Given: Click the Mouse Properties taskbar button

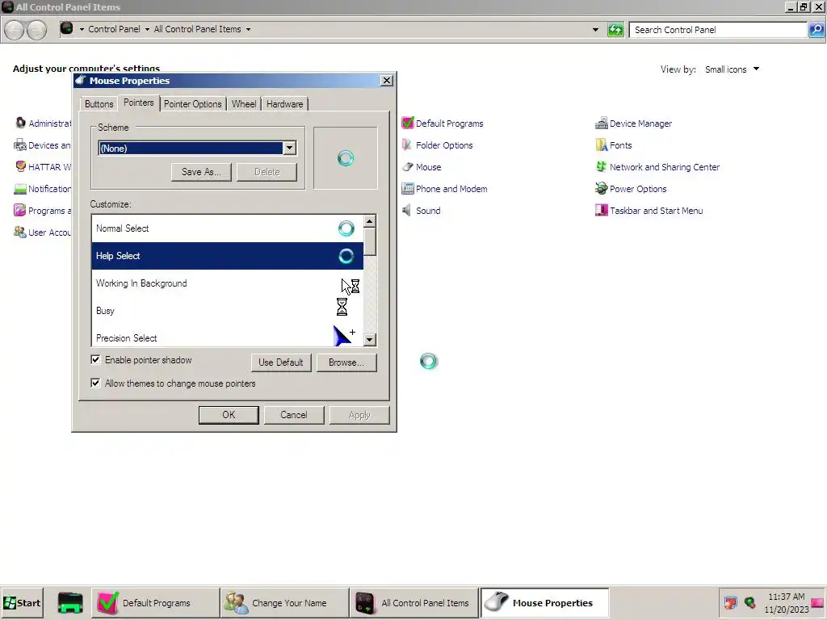Looking at the screenshot, I should pos(544,602).
